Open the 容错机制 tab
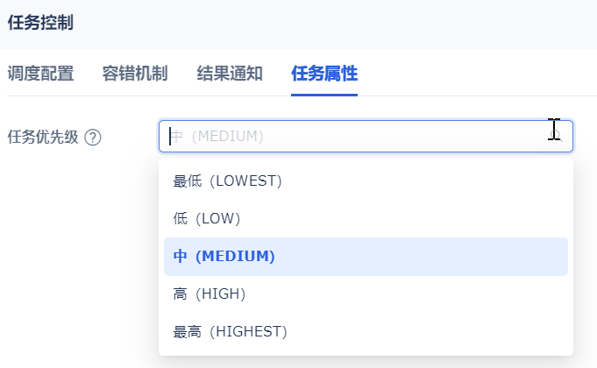 135,74
